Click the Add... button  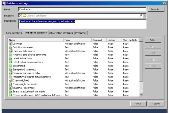pyautogui.click(x=153, y=40)
